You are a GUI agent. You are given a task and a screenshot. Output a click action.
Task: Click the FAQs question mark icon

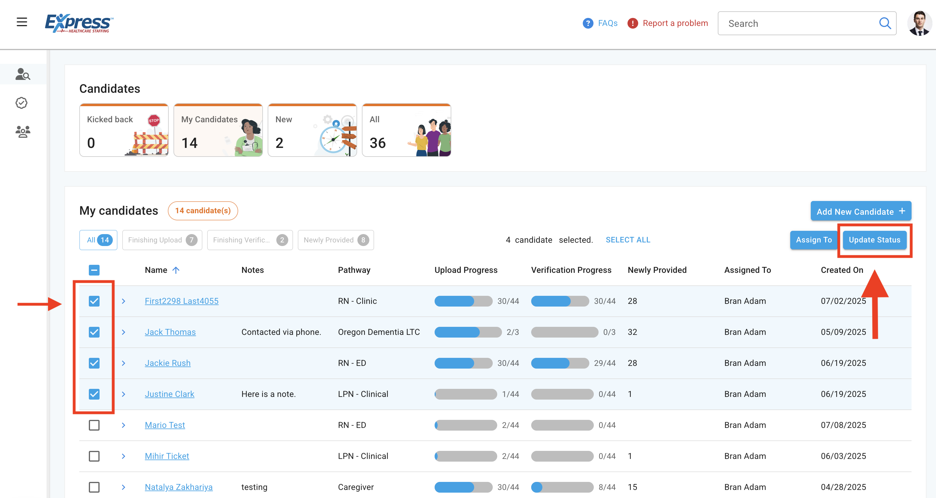coord(588,23)
